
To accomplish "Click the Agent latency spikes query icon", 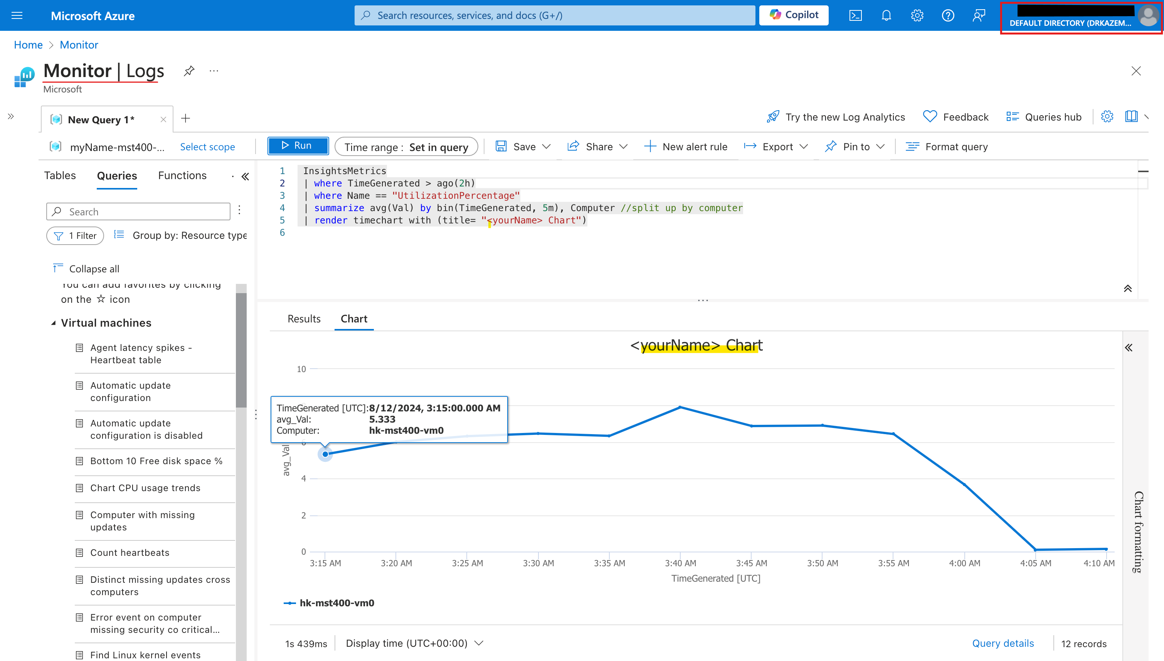I will pos(79,348).
